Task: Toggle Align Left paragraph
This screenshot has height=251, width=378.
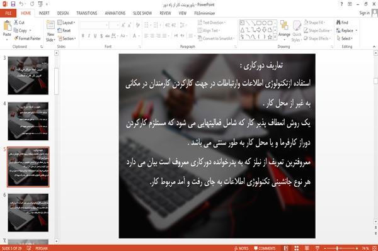Action: pos(146,36)
